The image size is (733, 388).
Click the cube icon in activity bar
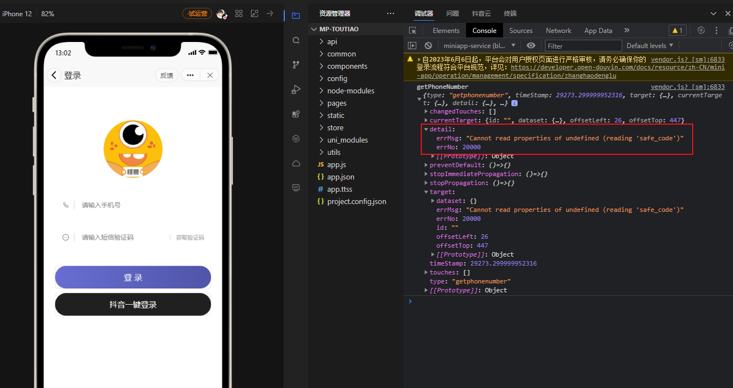point(296,139)
